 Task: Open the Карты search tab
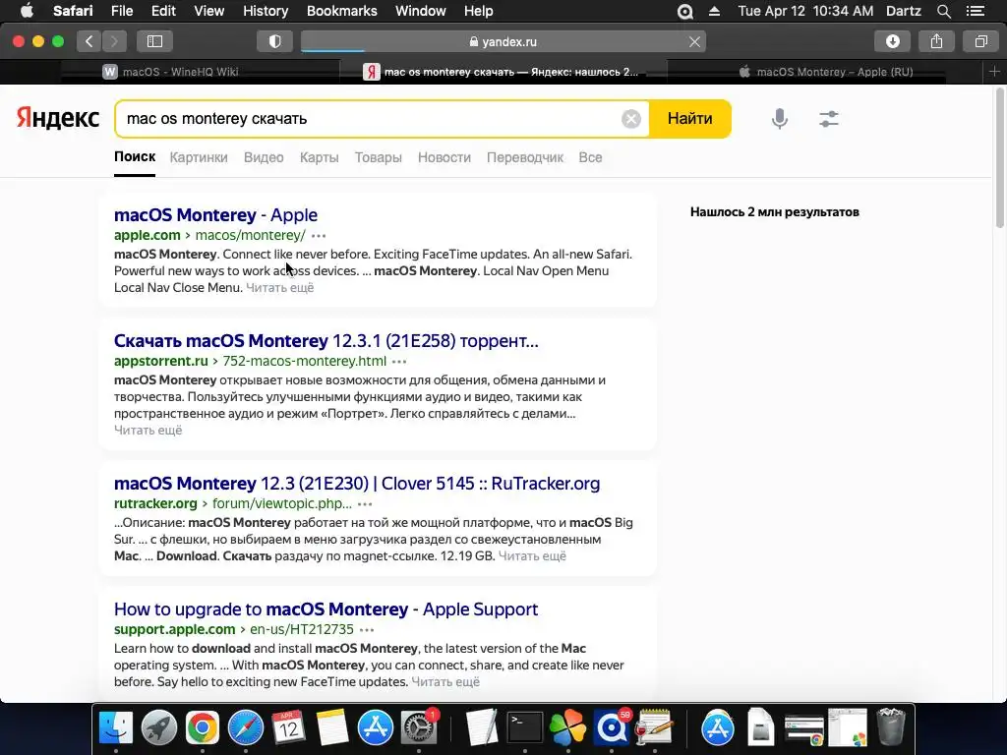(320, 157)
